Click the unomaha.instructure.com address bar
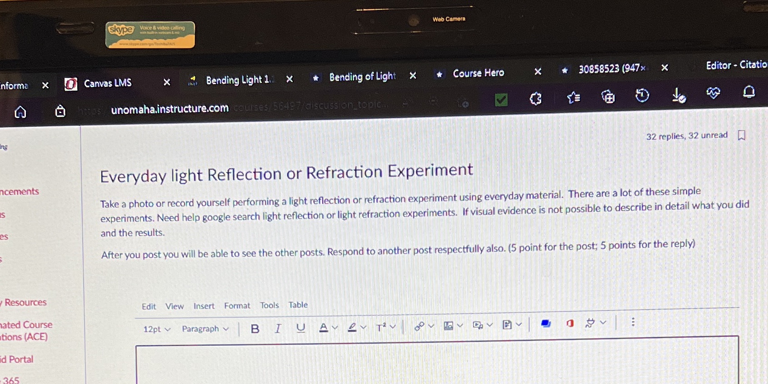768x384 pixels. click(170, 108)
